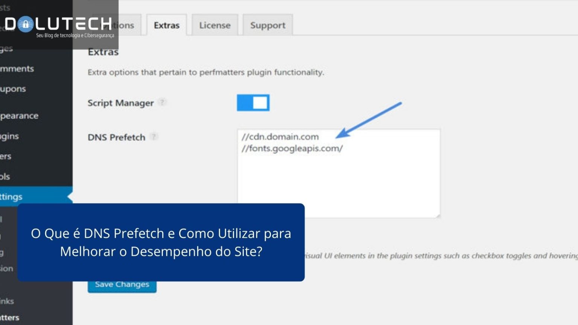The image size is (578, 325).
Task: Select the Extras tab
Action: coord(166,25)
